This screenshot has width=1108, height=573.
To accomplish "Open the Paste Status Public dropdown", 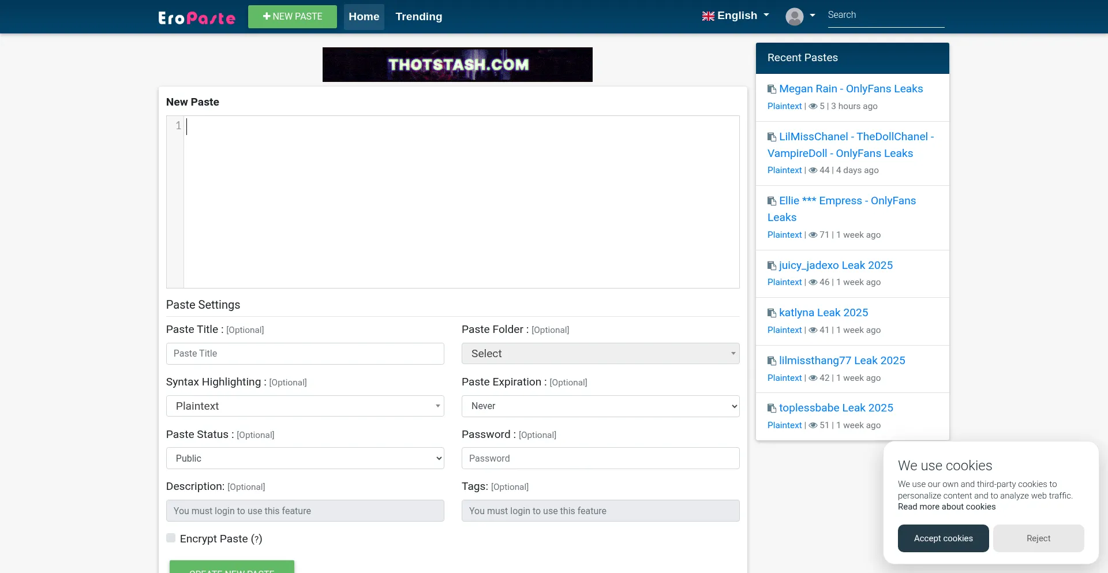I will (x=305, y=459).
